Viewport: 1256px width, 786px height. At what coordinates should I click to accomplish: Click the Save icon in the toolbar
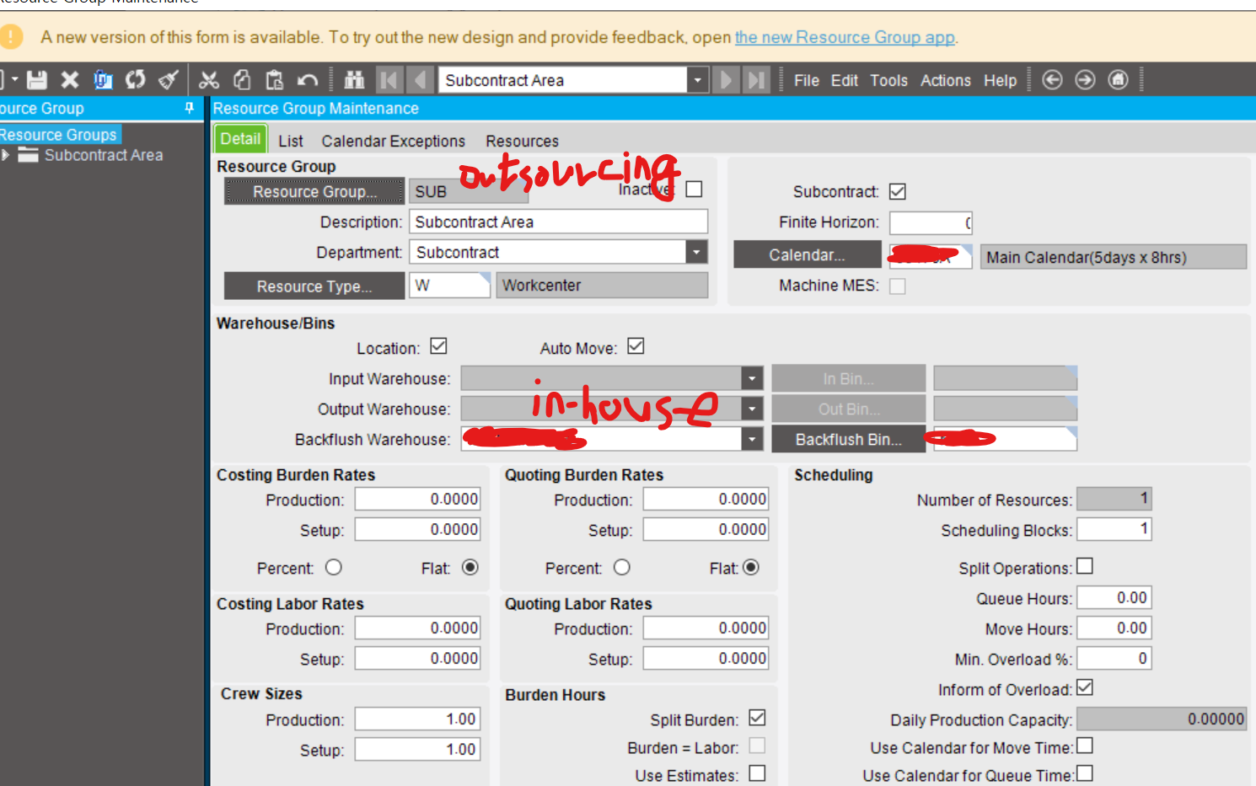[x=36, y=79]
